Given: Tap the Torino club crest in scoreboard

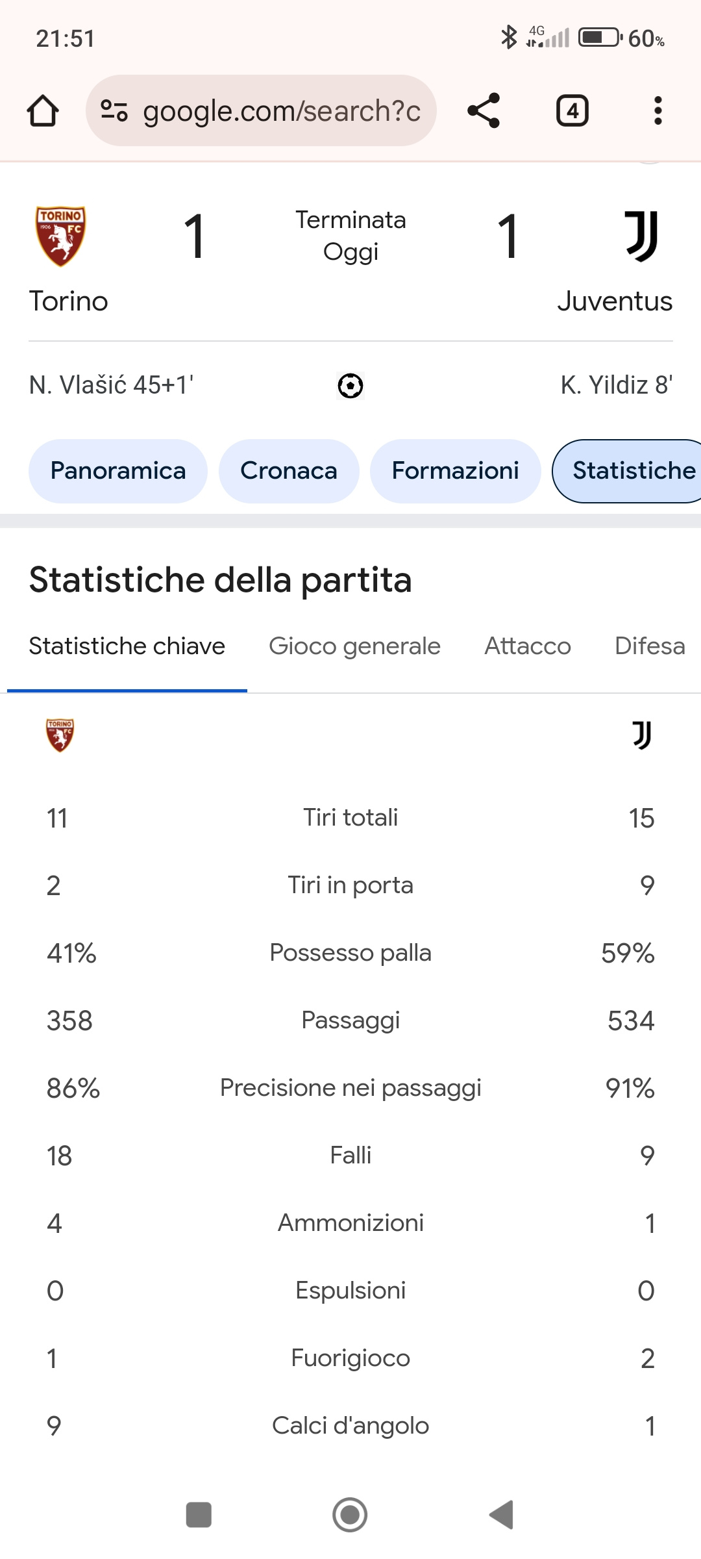Looking at the screenshot, I should coord(60,236).
